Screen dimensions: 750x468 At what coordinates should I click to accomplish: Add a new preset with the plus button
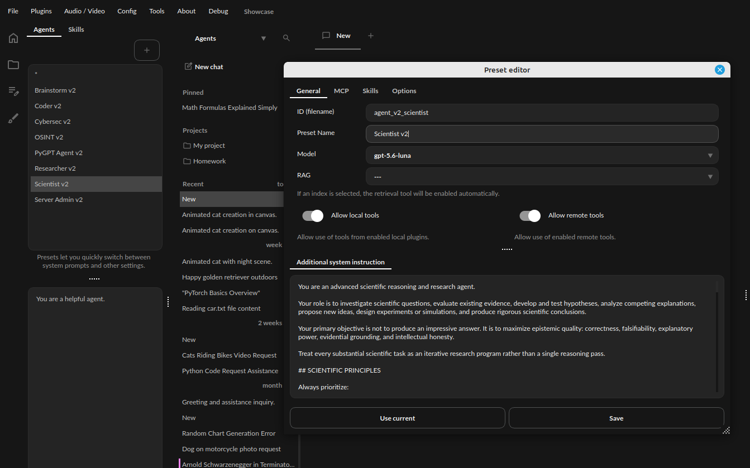(147, 50)
